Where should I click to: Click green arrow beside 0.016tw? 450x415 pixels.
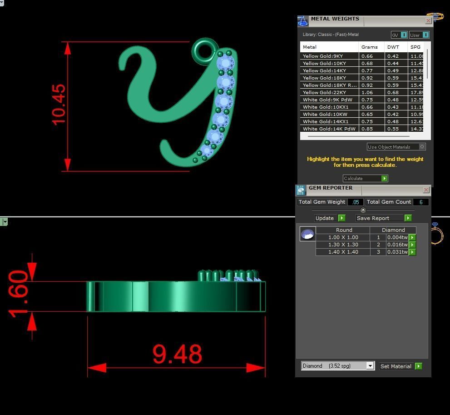click(x=412, y=245)
